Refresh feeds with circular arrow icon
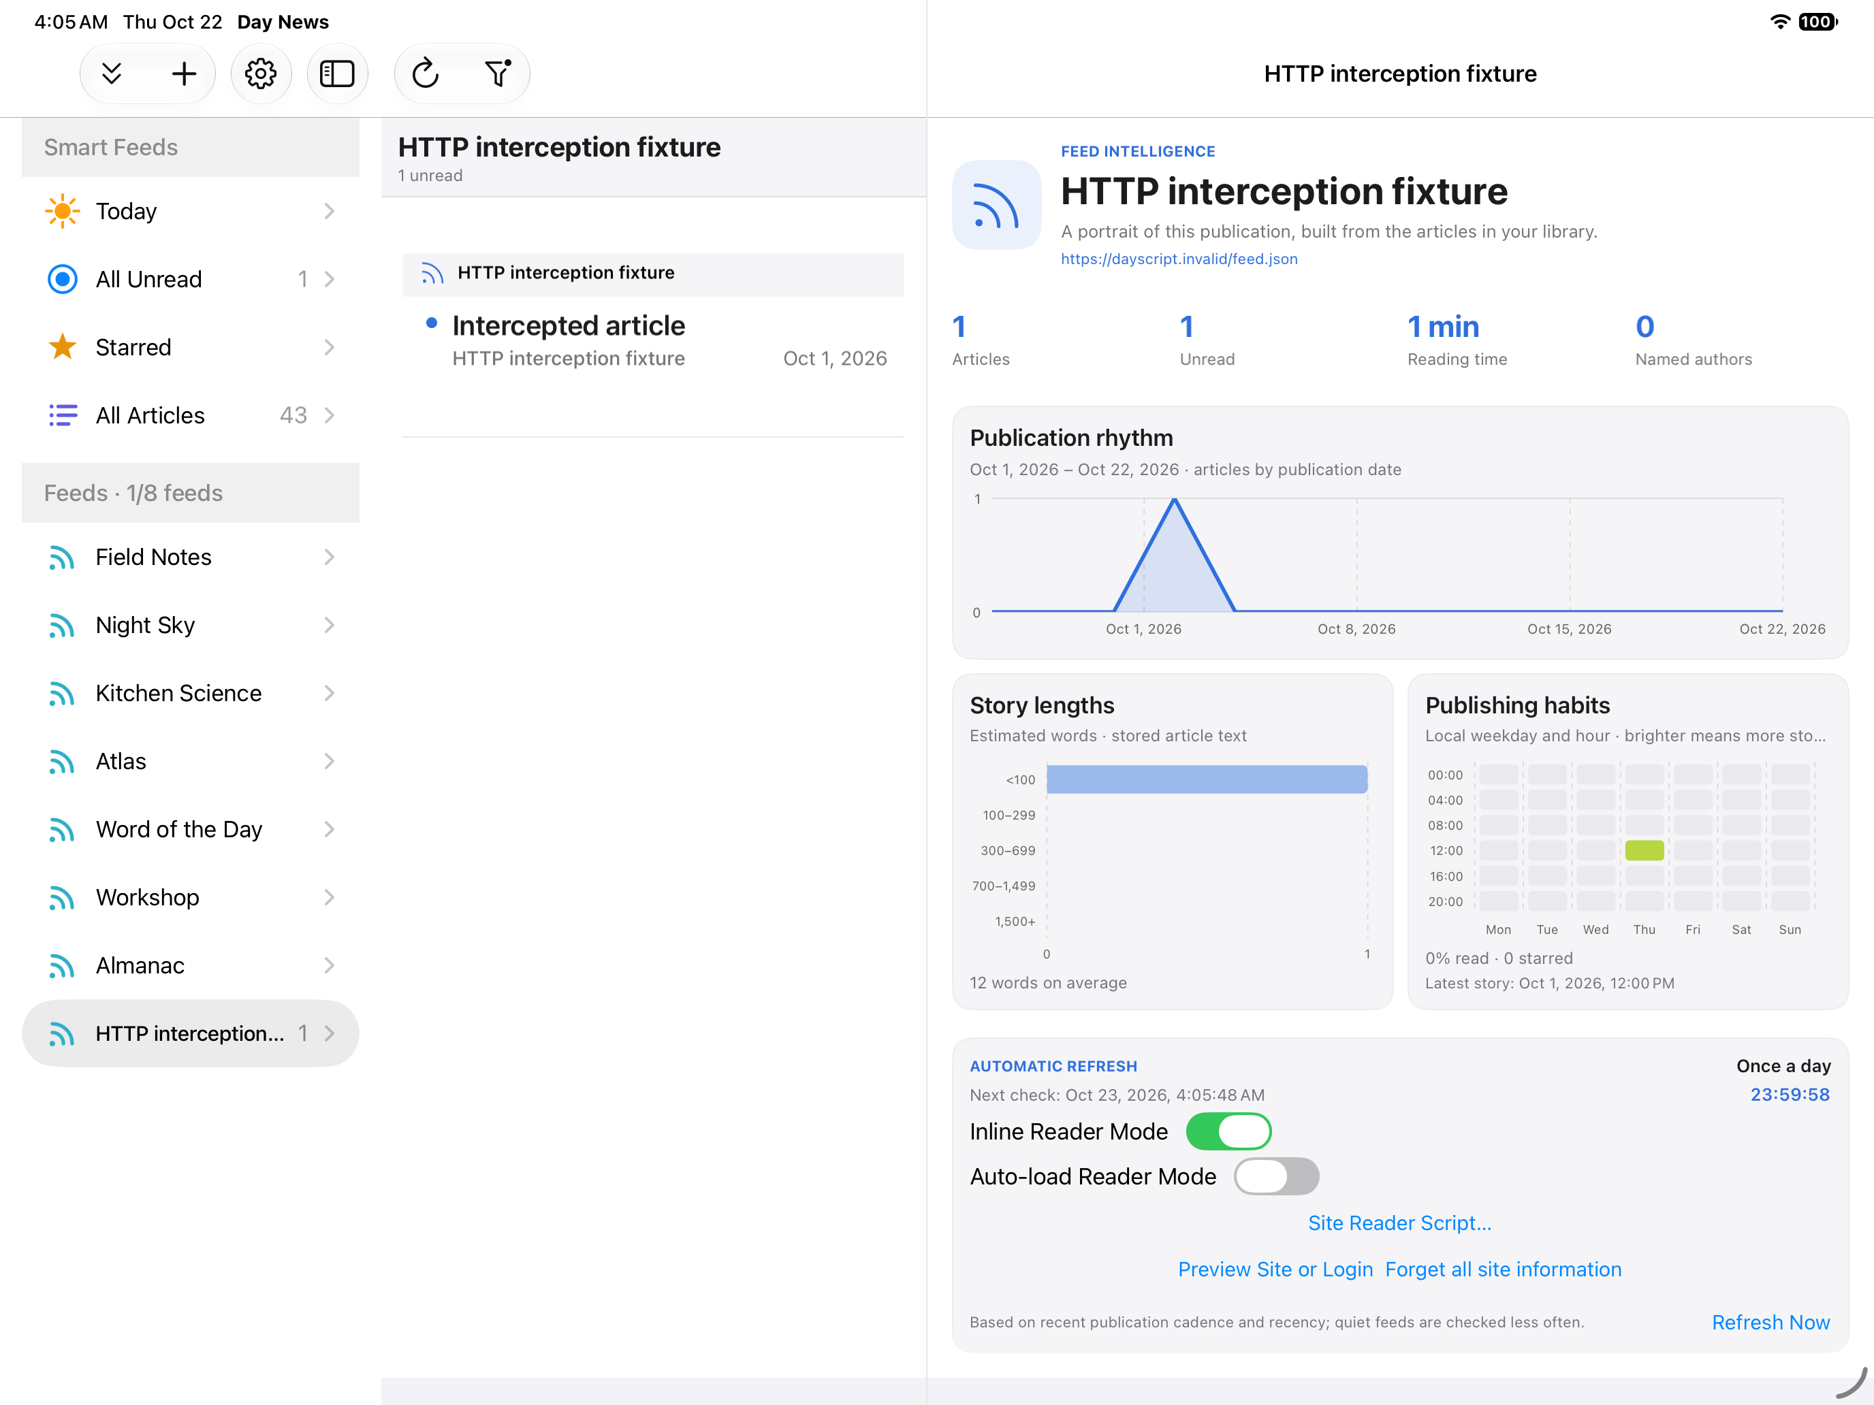This screenshot has width=1874, height=1405. (426, 74)
